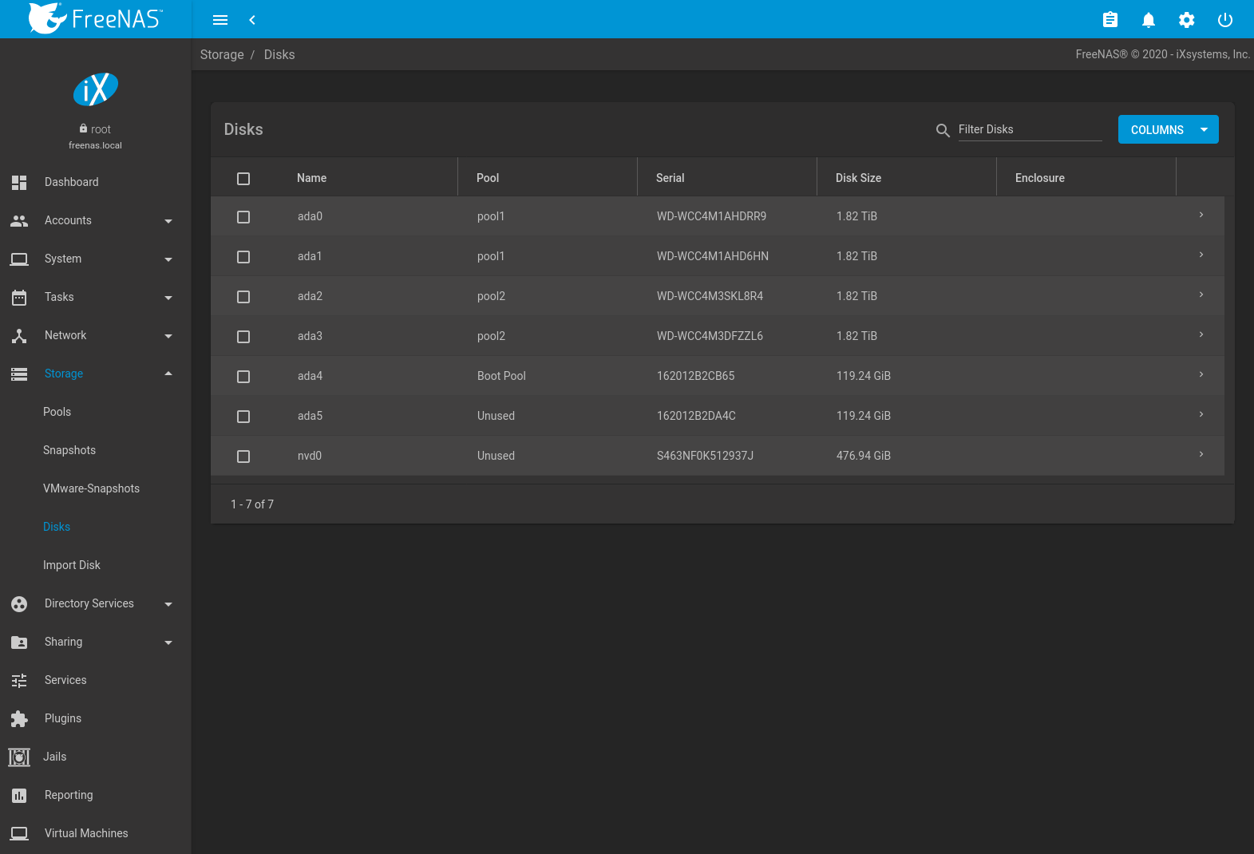Expand the Accounts menu arrow
The width and height of the screenshot is (1254, 854).
click(x=168, y=221)
